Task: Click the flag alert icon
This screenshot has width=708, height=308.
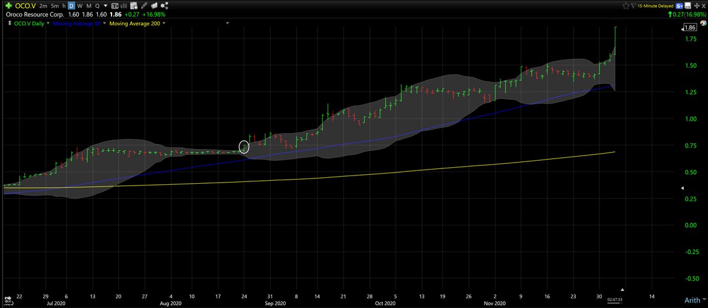Action: [x=634, y=6]
